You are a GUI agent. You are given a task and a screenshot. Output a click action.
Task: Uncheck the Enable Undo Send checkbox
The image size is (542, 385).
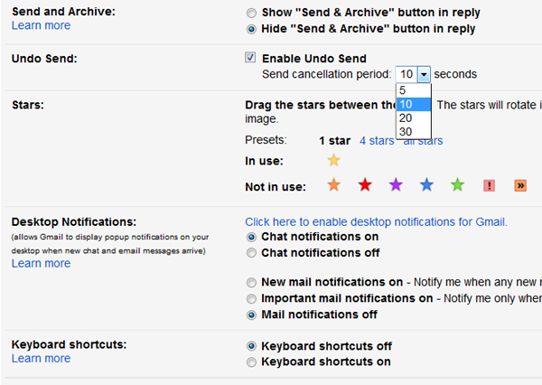tap(250, 58)
